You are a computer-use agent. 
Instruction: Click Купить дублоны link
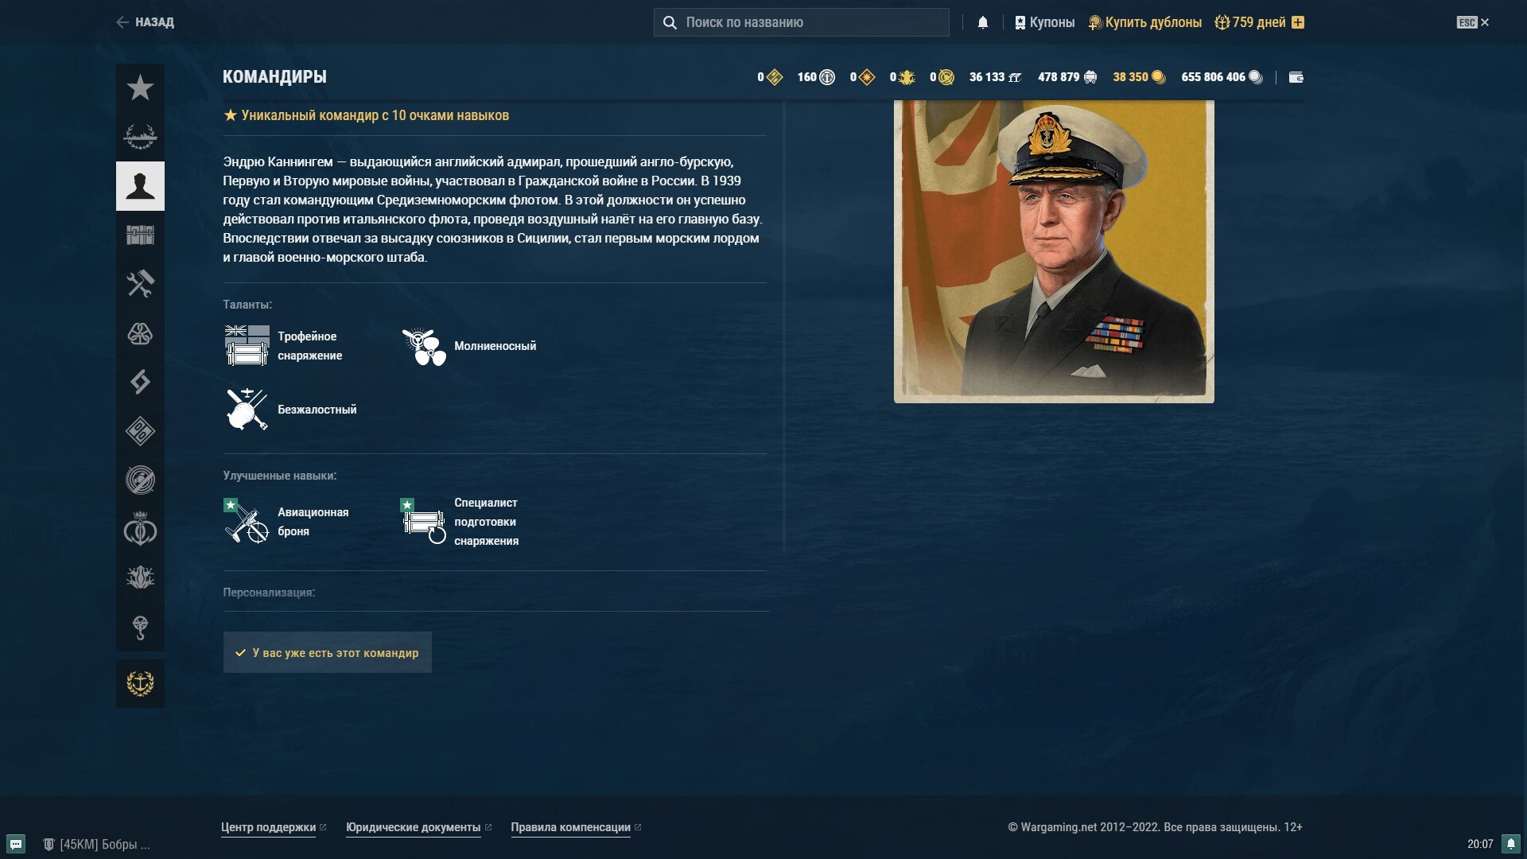1145,22
